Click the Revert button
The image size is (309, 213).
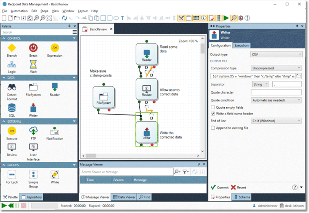coord(239,187)
